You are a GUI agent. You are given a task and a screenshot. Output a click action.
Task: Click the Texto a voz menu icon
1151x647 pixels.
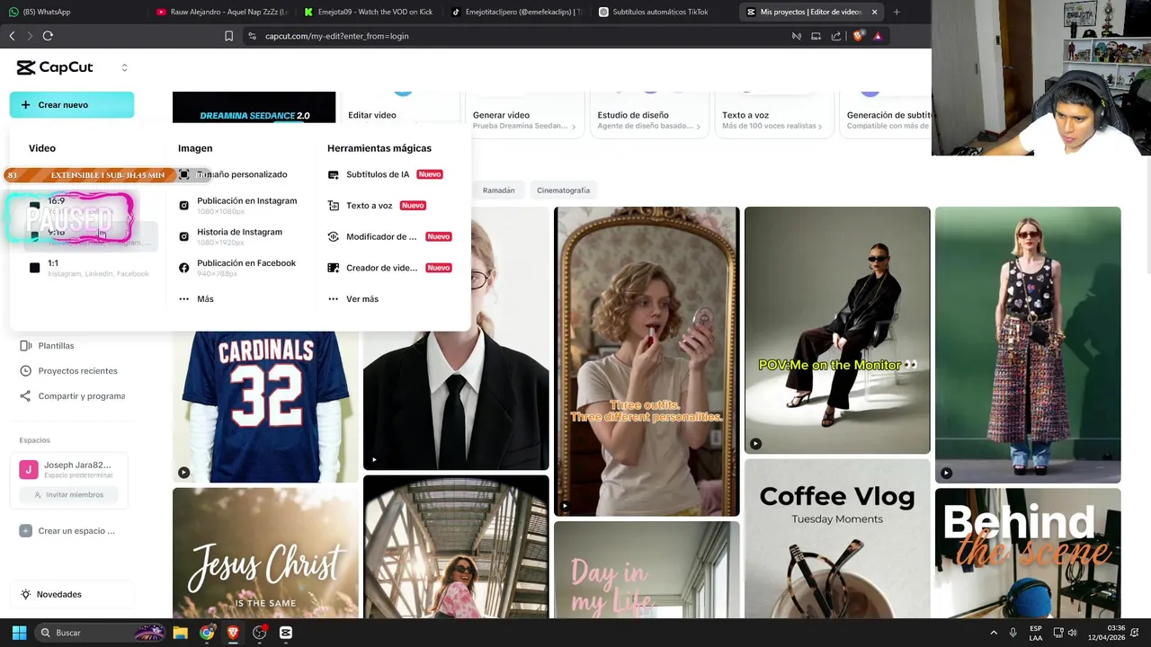coord(334,206)
